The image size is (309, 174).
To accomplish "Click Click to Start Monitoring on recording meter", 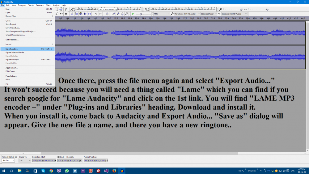I will [x=108, y=9].
